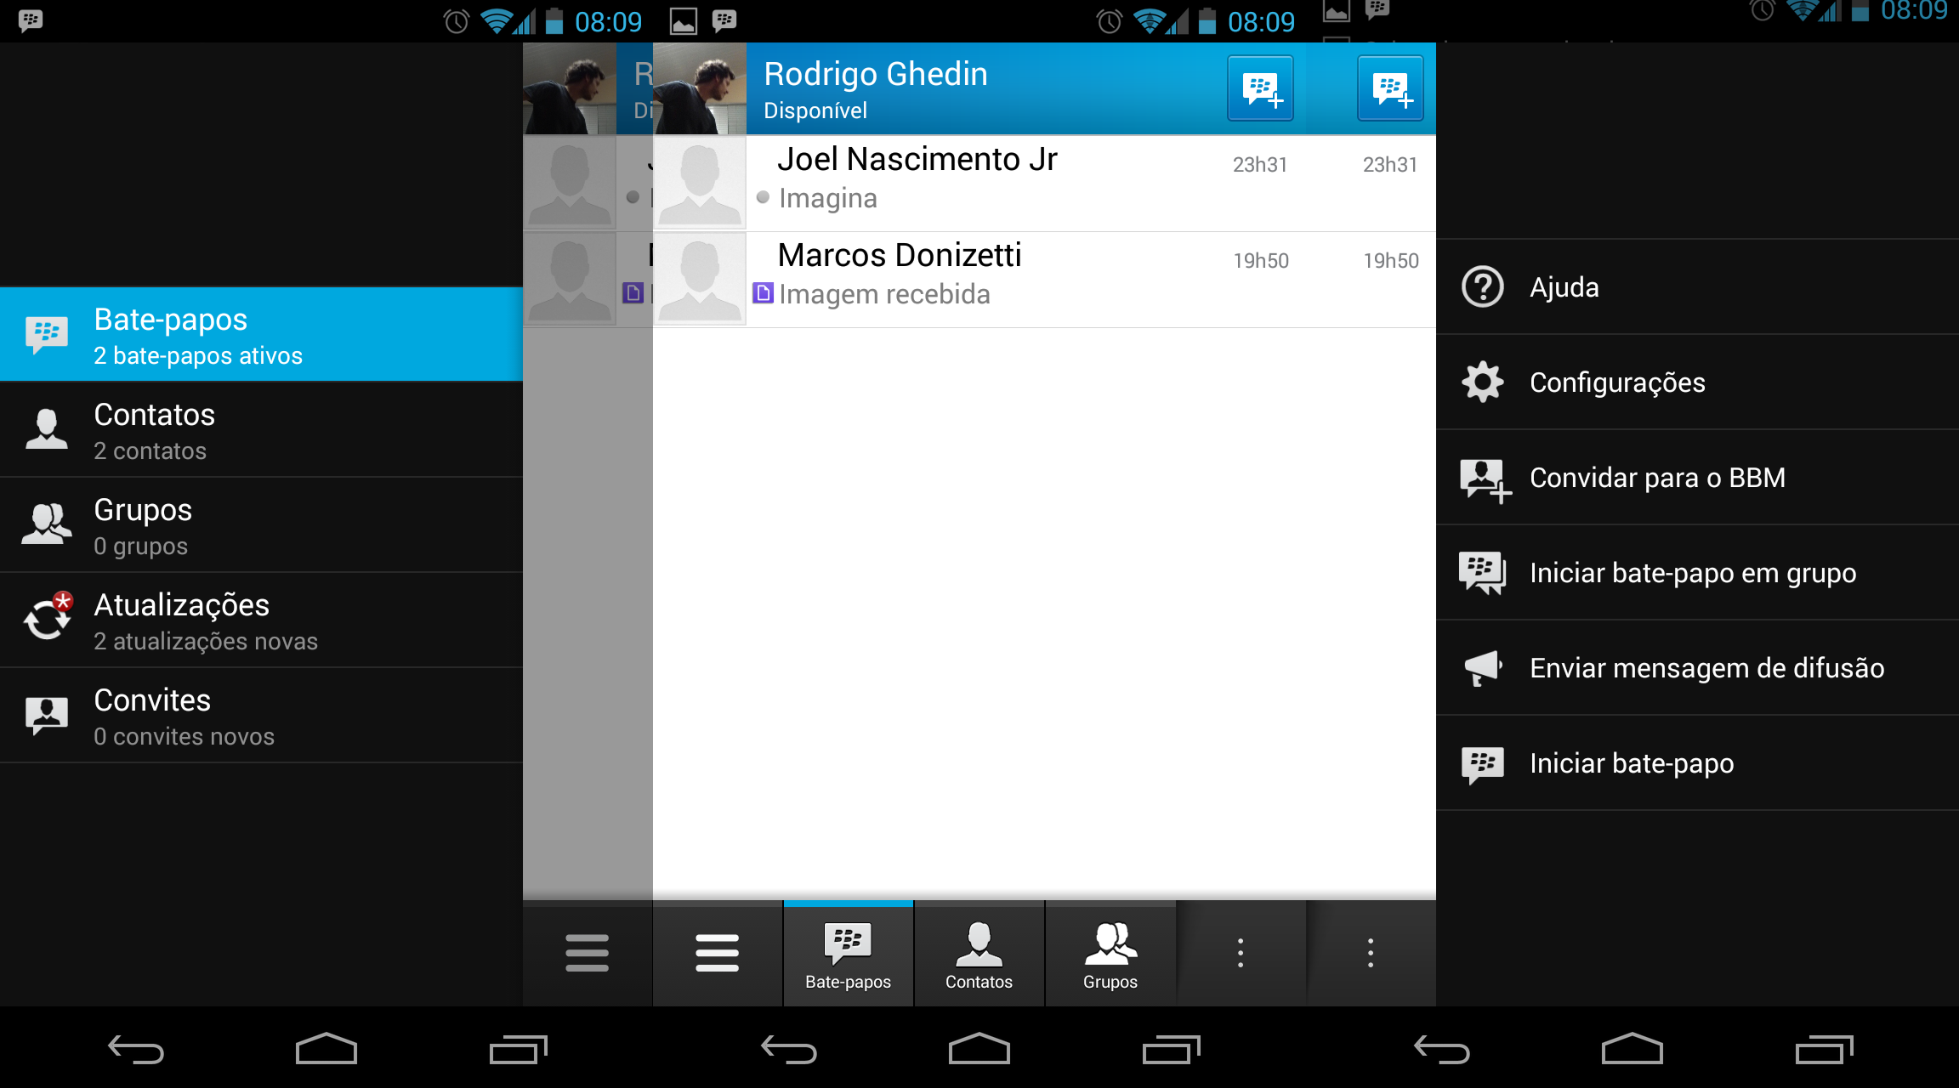Tap rightmost new chat plus button
The width and height of the screenshot is (1959, 1088).
point(1389,88)
